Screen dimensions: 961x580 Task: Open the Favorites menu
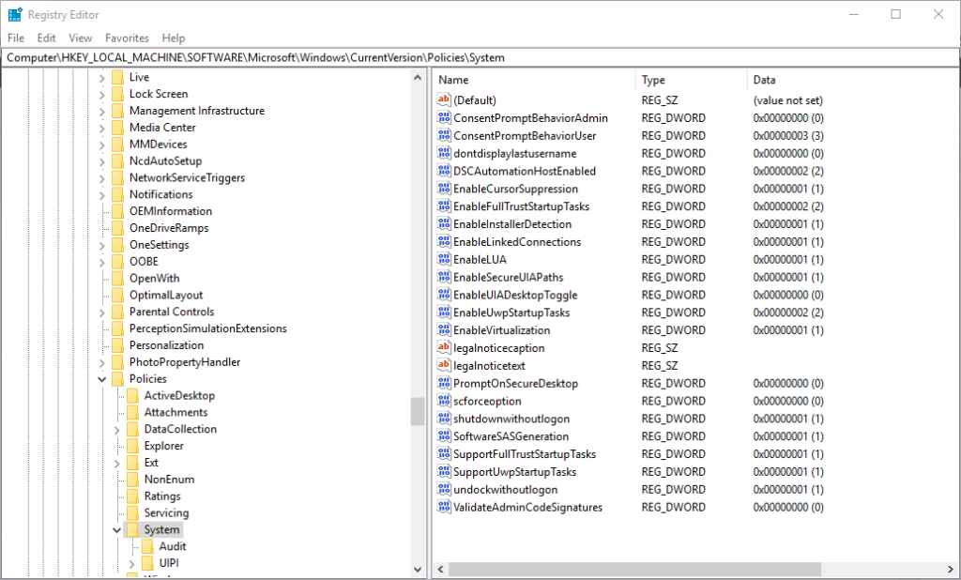pos(127,38)
